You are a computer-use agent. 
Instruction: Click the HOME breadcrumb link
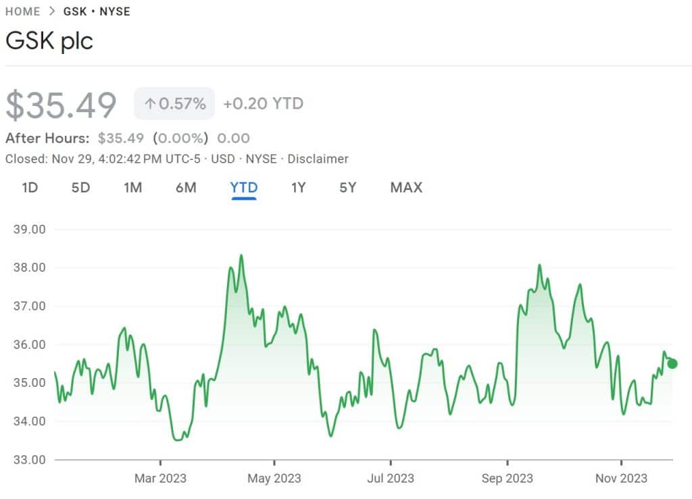[22, 11]
